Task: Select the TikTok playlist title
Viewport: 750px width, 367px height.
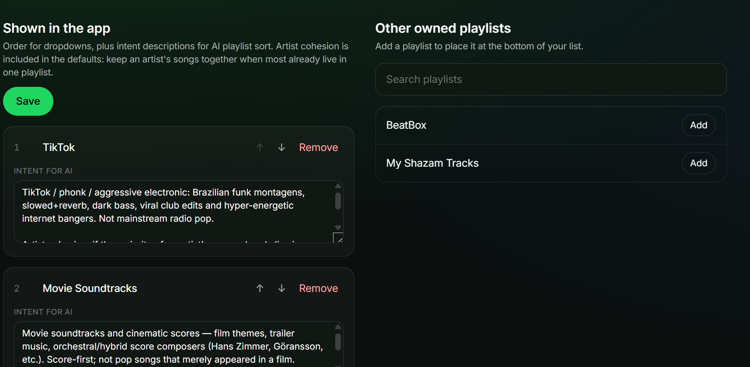Action: (x=59, y=147)
